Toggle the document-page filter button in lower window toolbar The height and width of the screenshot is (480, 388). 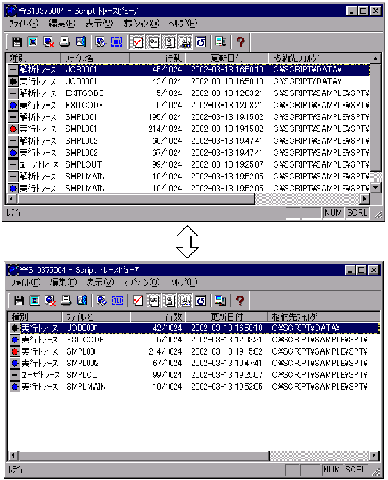[x=153, y=301]
